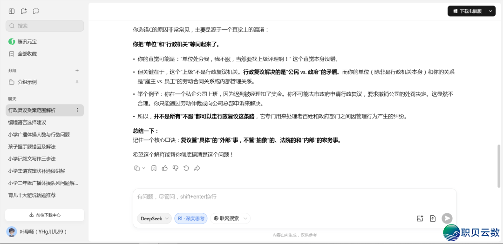
Task: Open user profile 叶导师
Action: click(43, 232)
